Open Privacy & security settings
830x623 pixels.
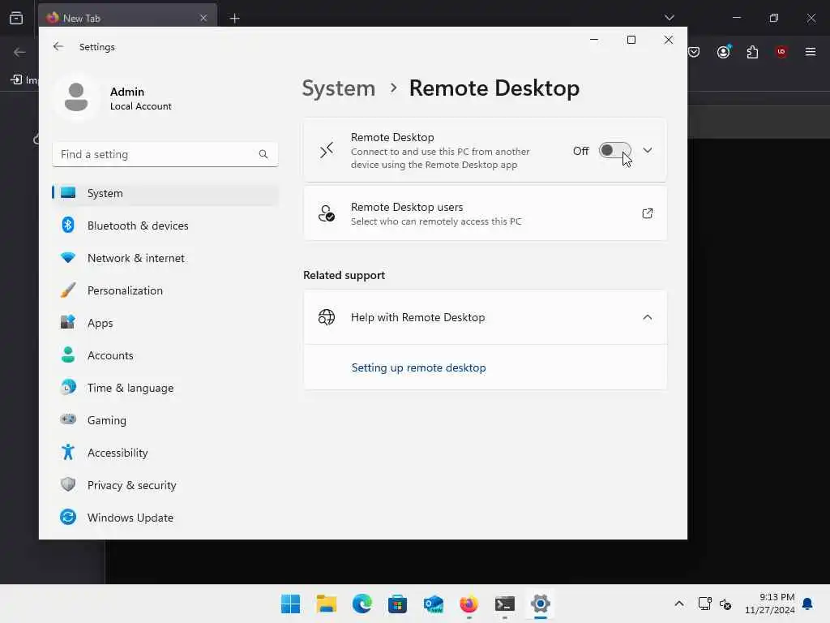click(x=165, y=485)
